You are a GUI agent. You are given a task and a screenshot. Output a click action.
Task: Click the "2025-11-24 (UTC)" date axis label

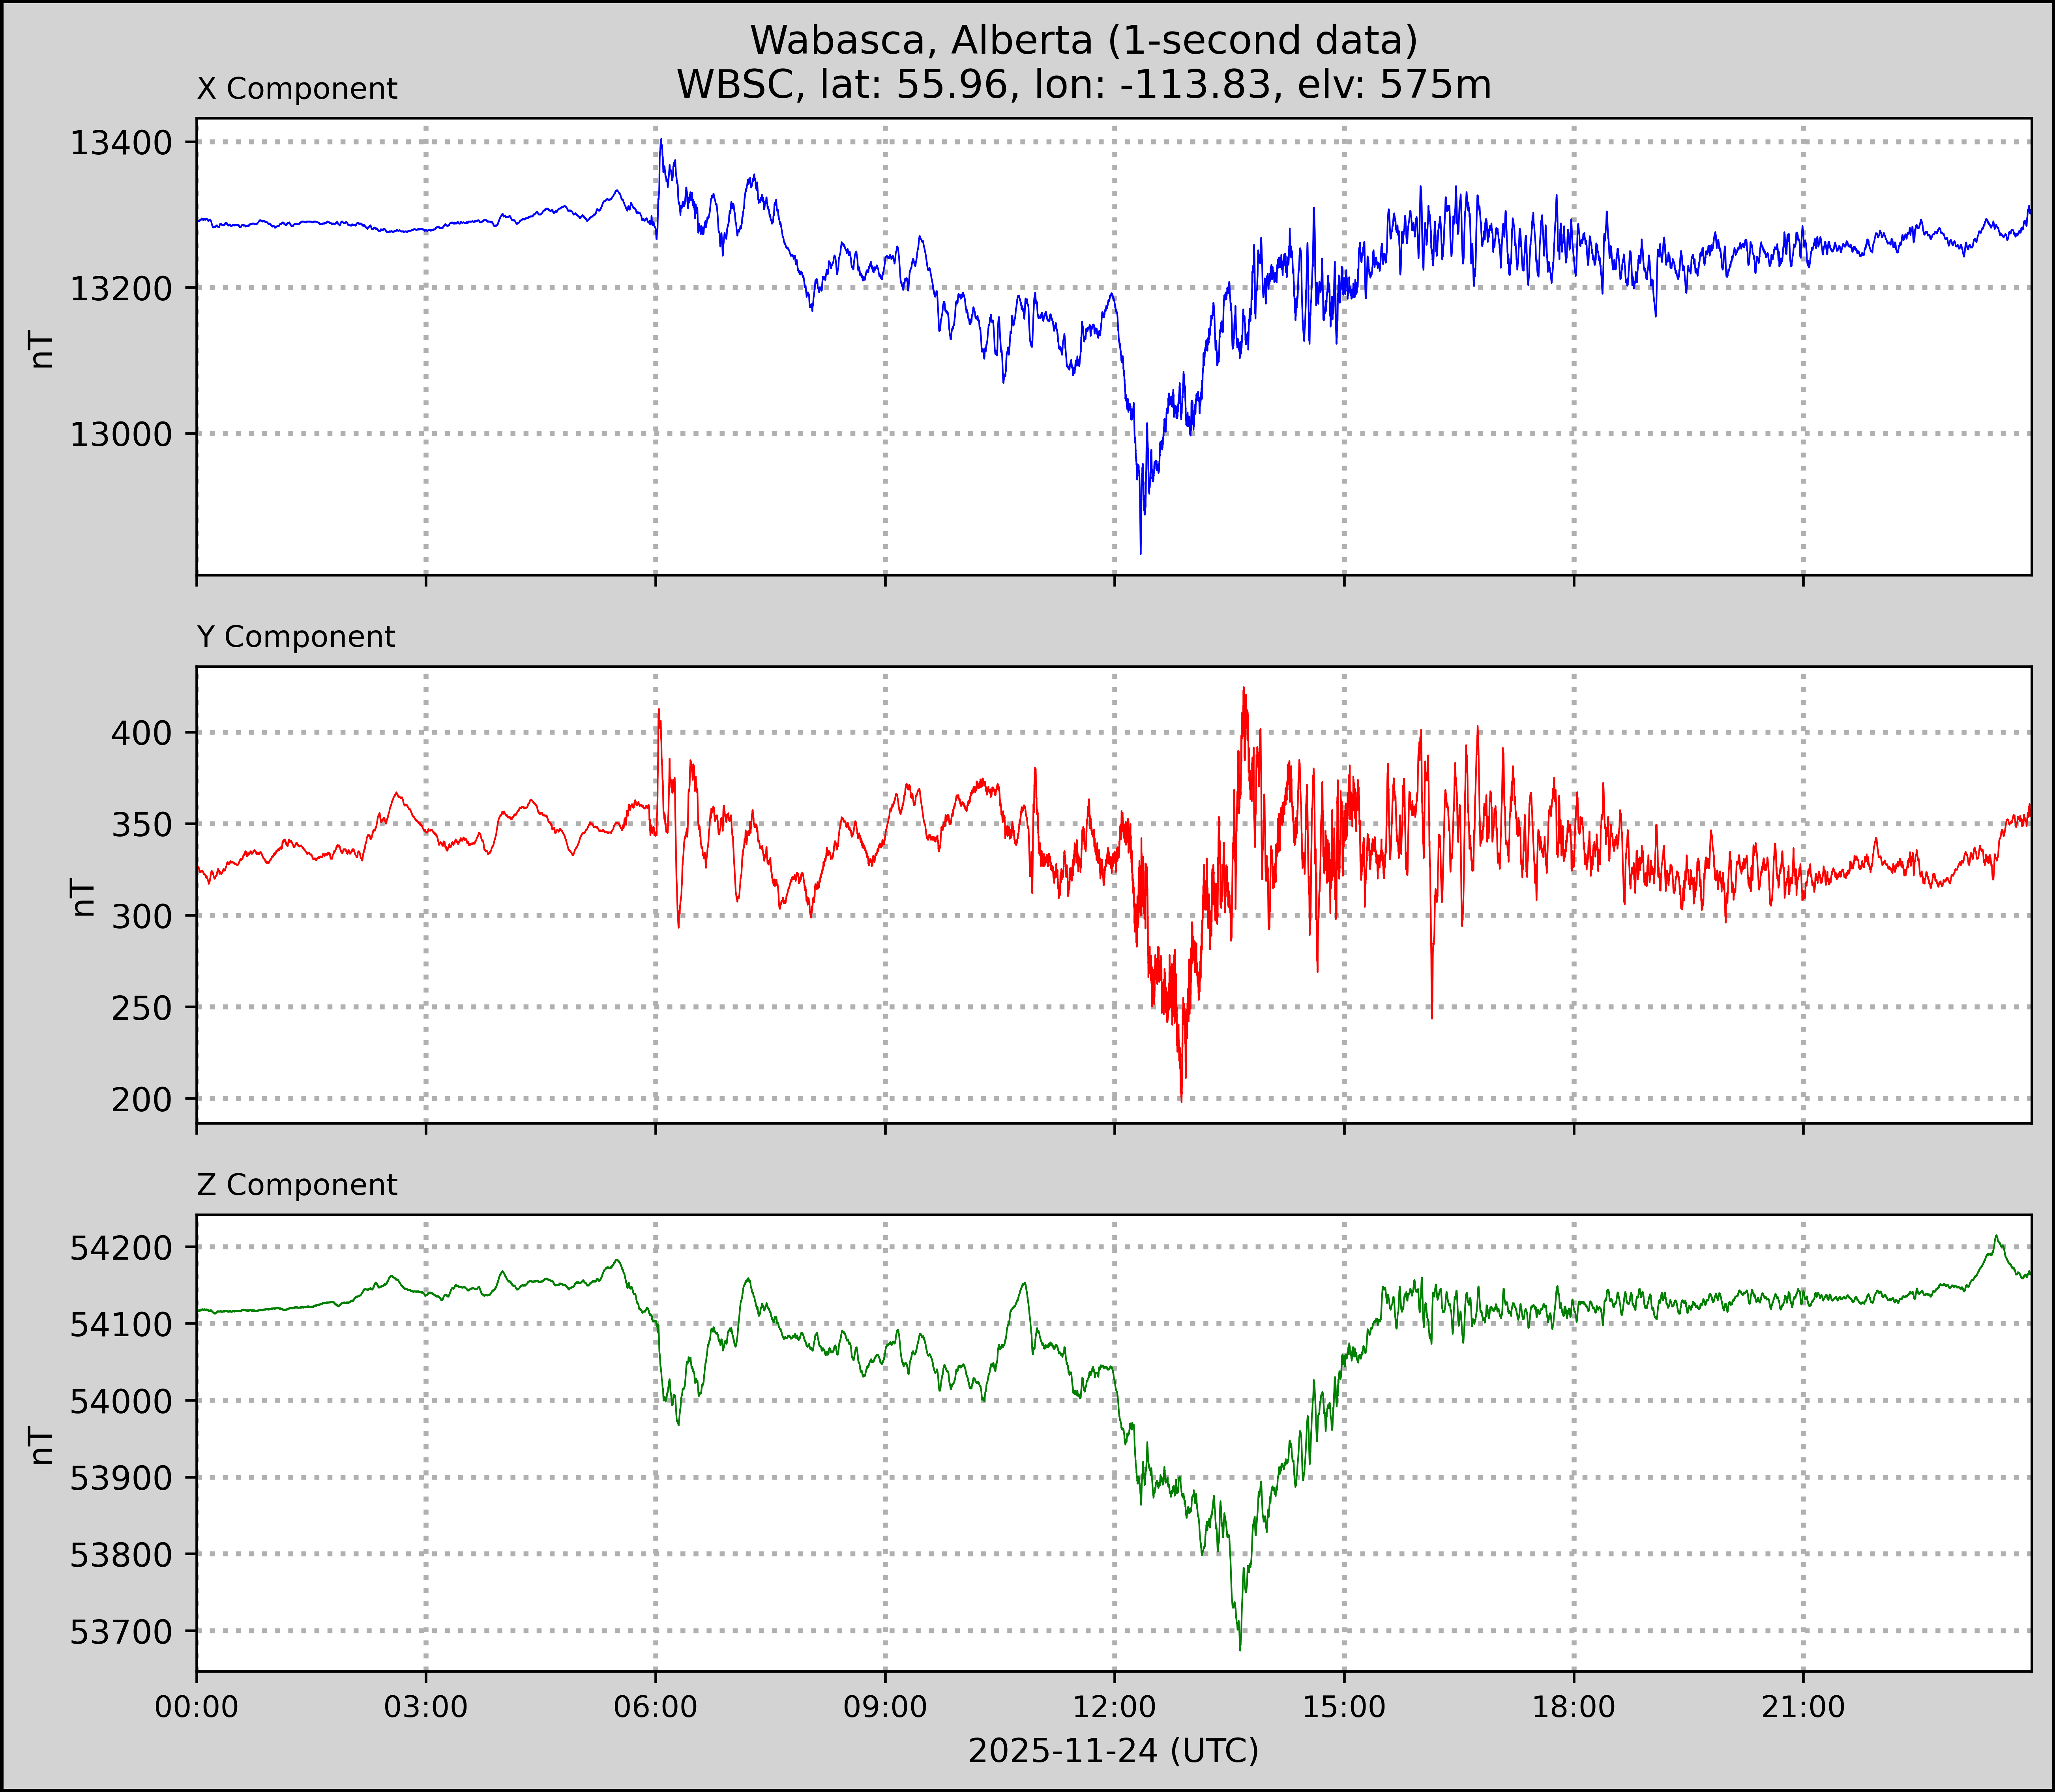pyautogui.click(x=1113, y=1751)
